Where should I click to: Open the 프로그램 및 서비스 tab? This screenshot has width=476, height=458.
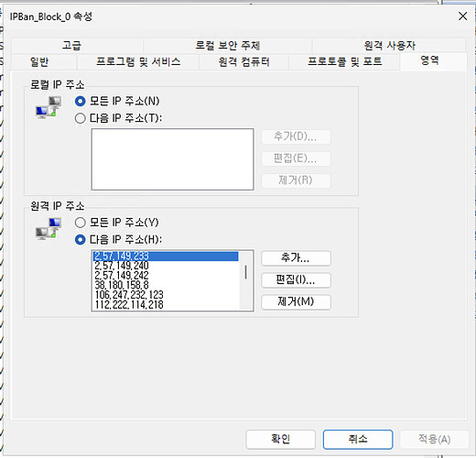pyautogui.click(x=138, y=62)
